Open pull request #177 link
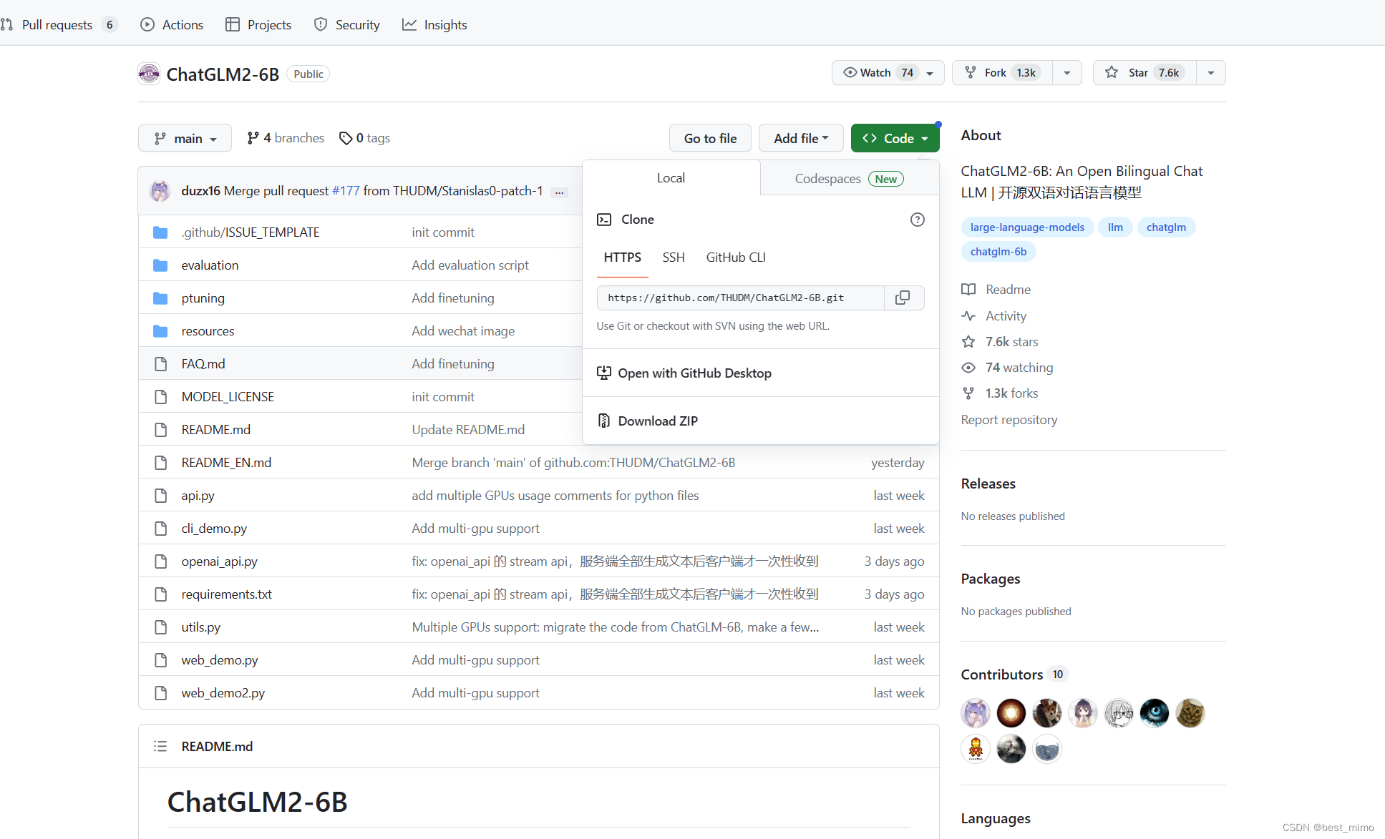 pos(346,191)
